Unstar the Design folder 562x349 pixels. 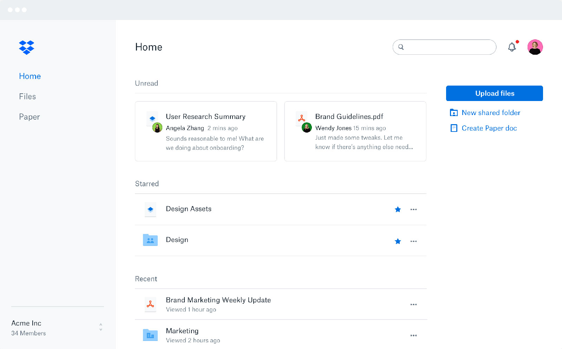398,241
